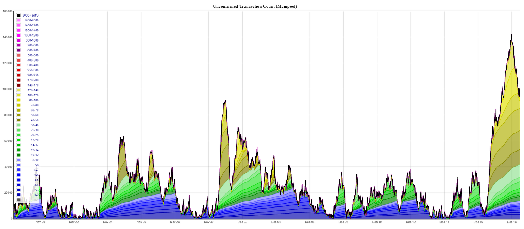Toggle the 14-17 legend swatch
The image size is (524, 229).
[x=19, y=145]
